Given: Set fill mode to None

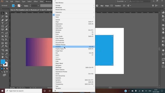Looking at the screenshot, I should (7, 68).
